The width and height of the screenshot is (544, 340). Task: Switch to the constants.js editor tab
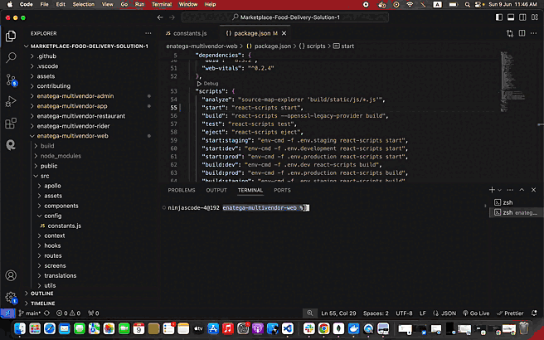pyautogui.click(x=190, y=32)
